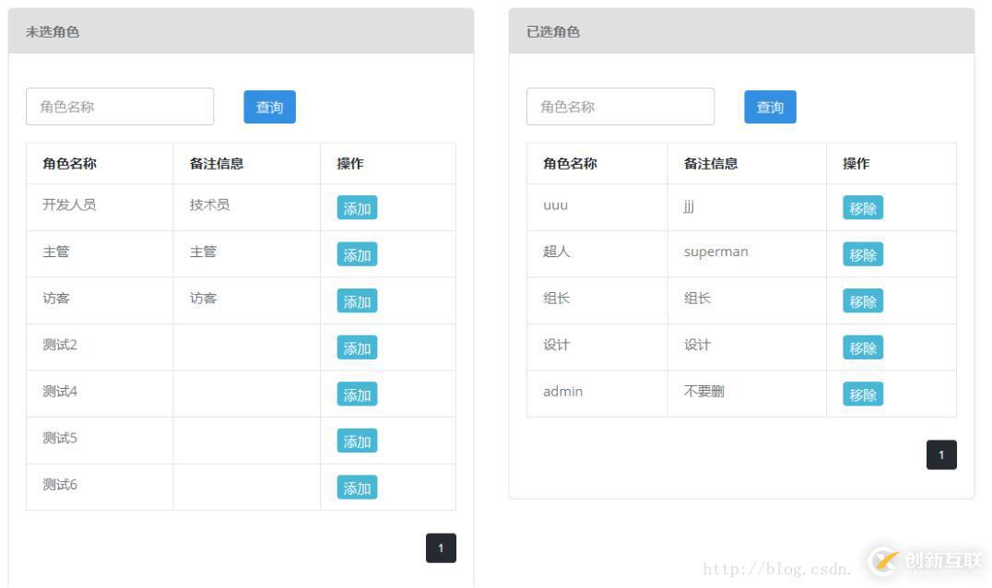This screenshot has width=992, height=588.
Task: Click the 查询 search button in 未选角色 panel
Action: coord(268,107)
